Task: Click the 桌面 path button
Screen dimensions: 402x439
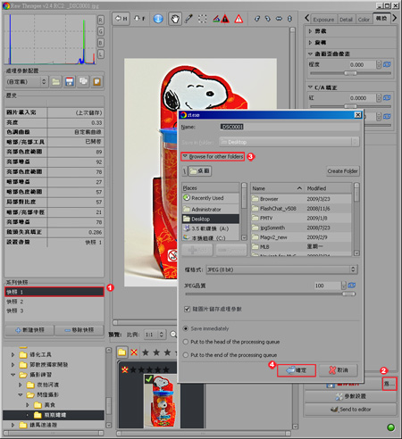Action: (200, 171)
